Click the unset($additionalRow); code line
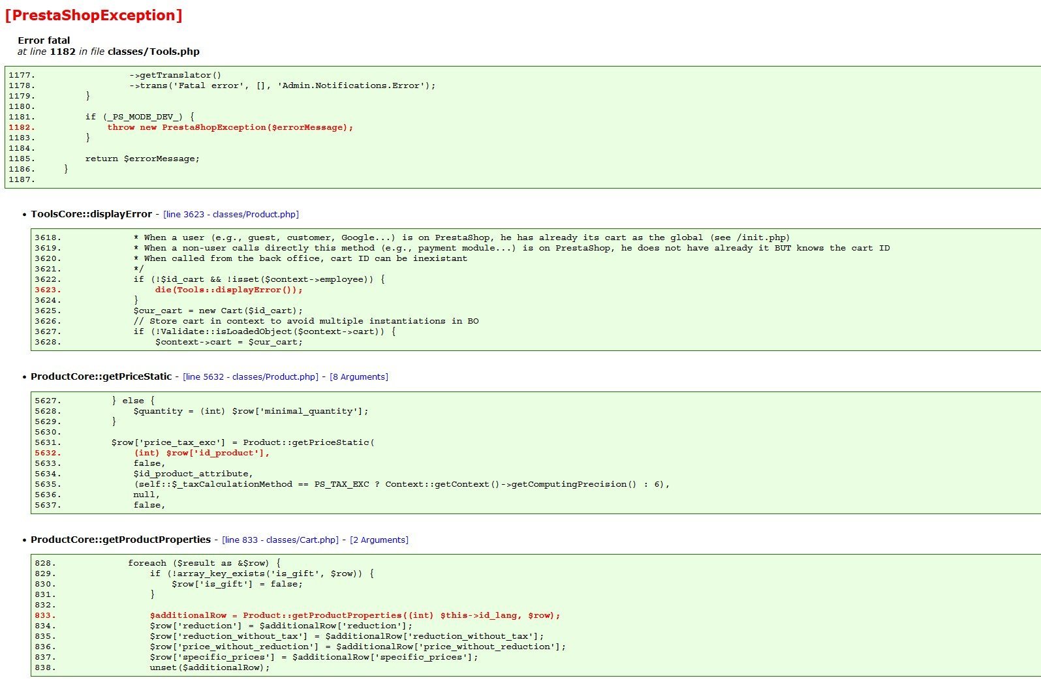The width and height of the screenshot is (1041, 689). [x=210, y=667]
